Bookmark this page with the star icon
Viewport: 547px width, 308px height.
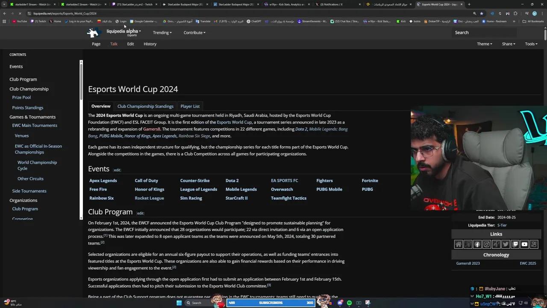pos(482,13)
